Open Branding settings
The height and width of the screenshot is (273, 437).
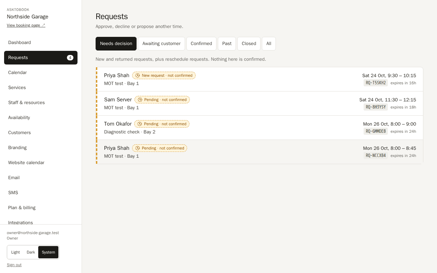point(41,148)
